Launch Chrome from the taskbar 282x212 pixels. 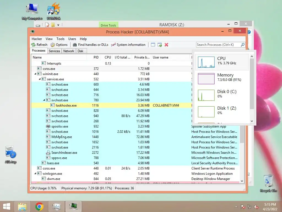click(39, 206)
